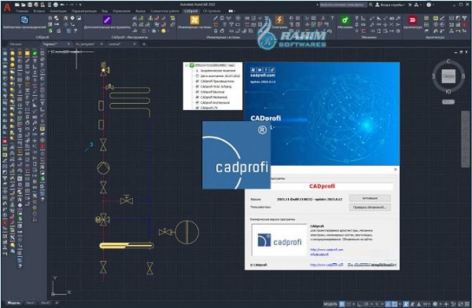Click the search magnifier icon in title bar
Screen dimensions: 472x308
tap(371, 5)
